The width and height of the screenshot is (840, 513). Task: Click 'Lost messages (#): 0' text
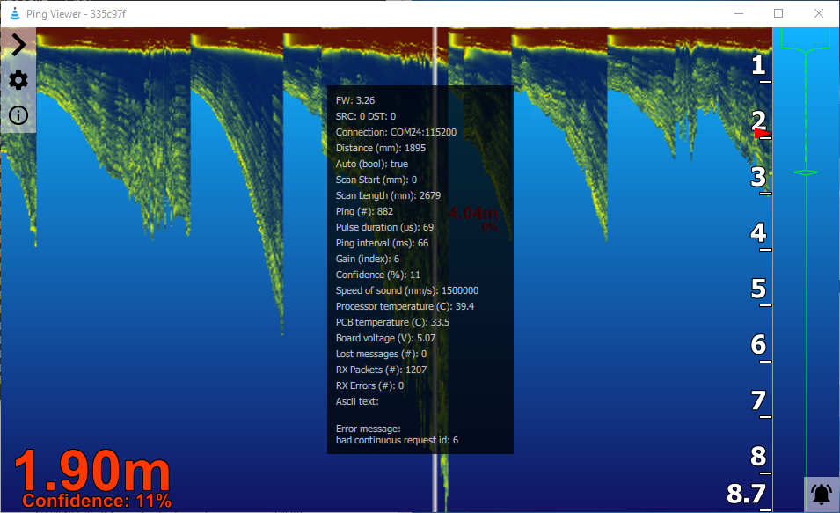[x=382, y=354]
